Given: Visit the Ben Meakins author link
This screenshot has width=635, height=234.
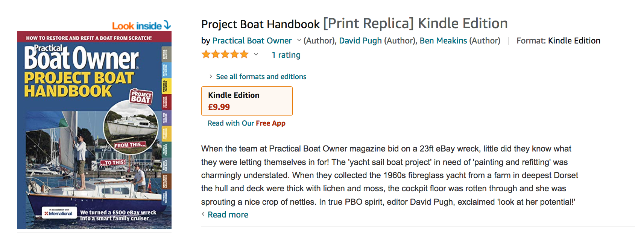Looking at the screenshot, I should coord(443,40).
